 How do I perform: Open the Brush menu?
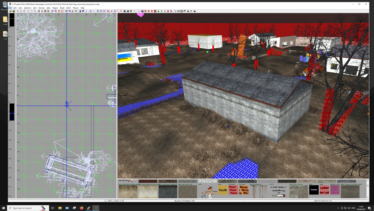pyautogui.click(x=62, y=8)
